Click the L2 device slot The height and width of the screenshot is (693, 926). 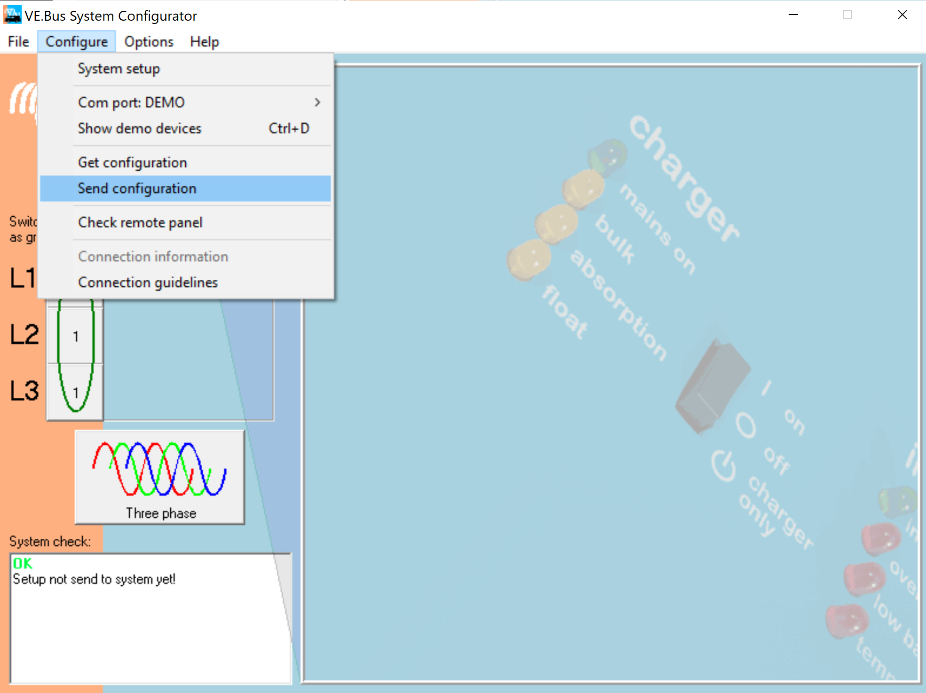75,336
